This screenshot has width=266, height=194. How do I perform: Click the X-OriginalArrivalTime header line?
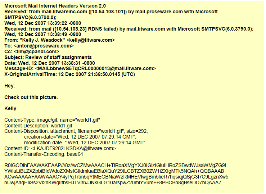[x=69, y=74]
